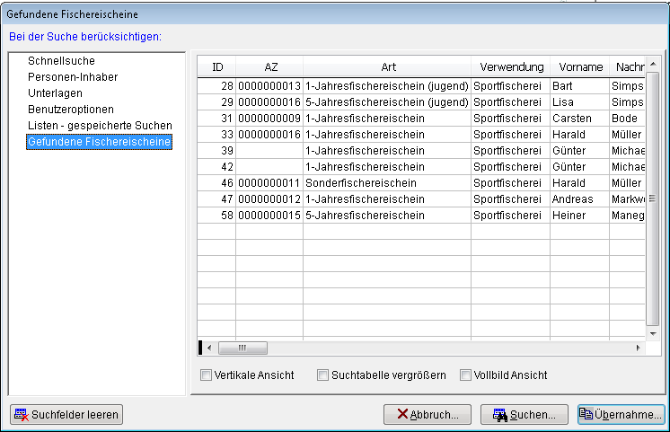670x432 pixels.
Task: Open Benutzeroptionen in the left list
Action: 71,110
